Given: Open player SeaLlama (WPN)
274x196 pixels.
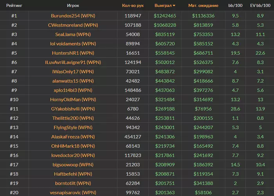Looking at the screenshot, I should pyautogui.click(x=73, y=34).
